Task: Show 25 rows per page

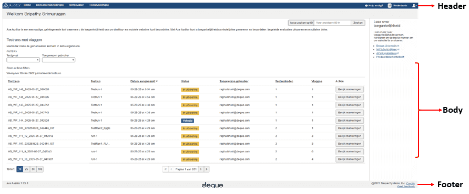Action: pyautogui.click(x=26, y=169)
